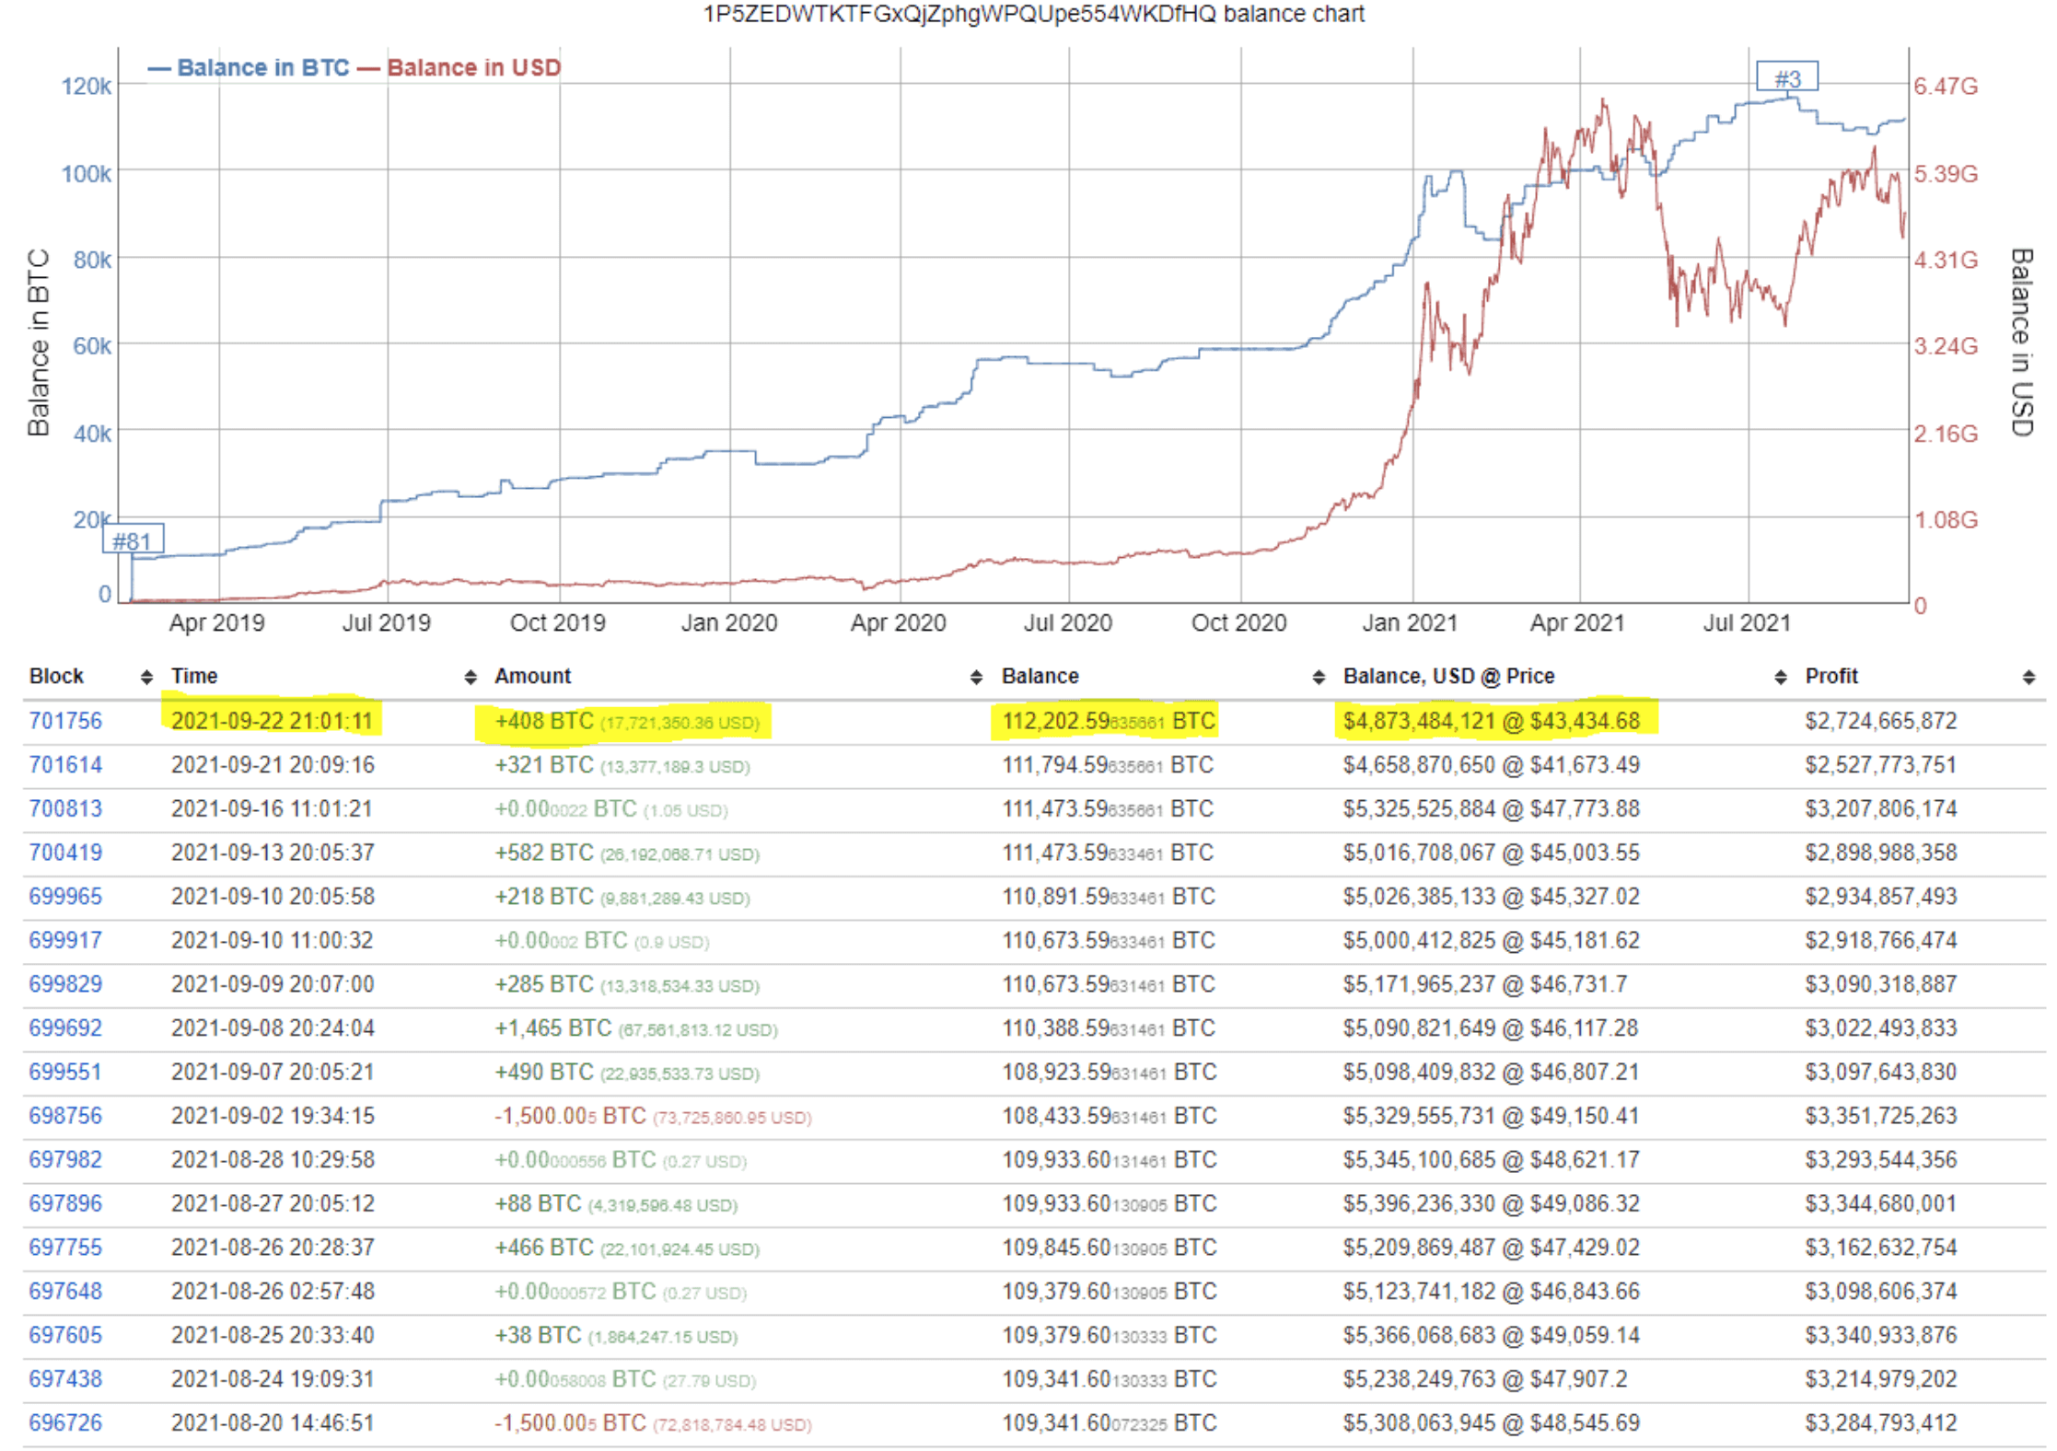Click the sort icon beside the Block header
Image resolution: width=2057 pixels, height=1451 pixels.
(x=145, y=675)
